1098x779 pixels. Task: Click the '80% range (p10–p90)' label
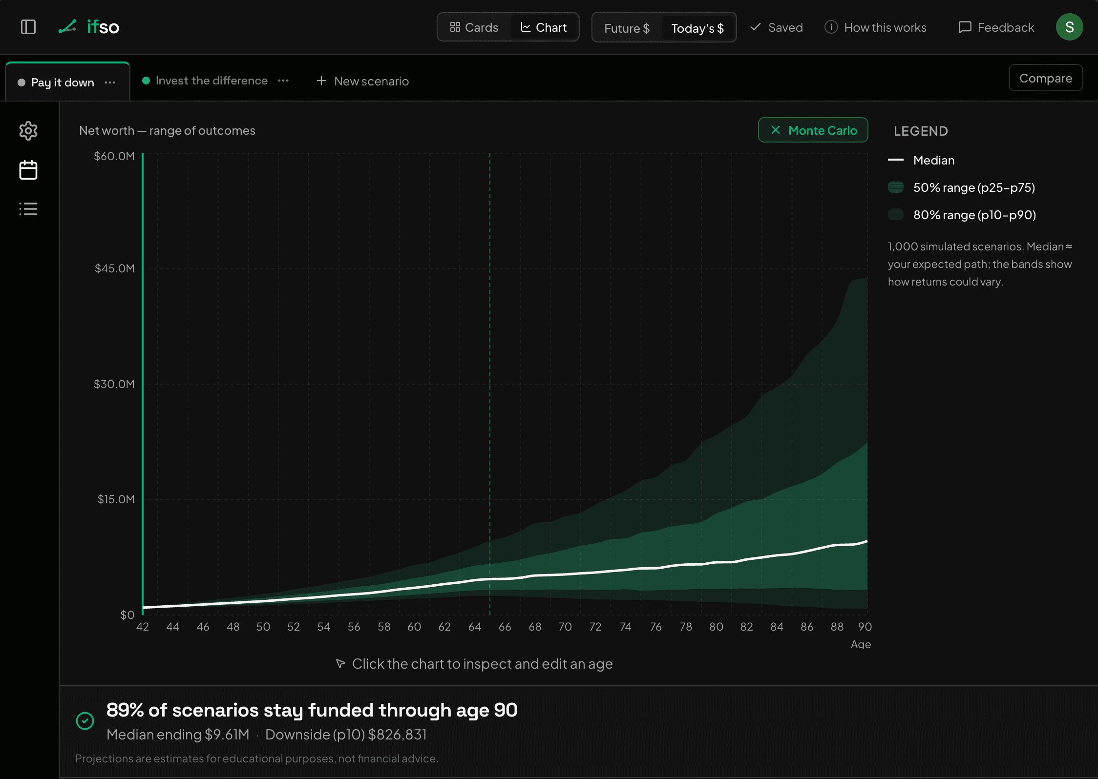(974, 215)
